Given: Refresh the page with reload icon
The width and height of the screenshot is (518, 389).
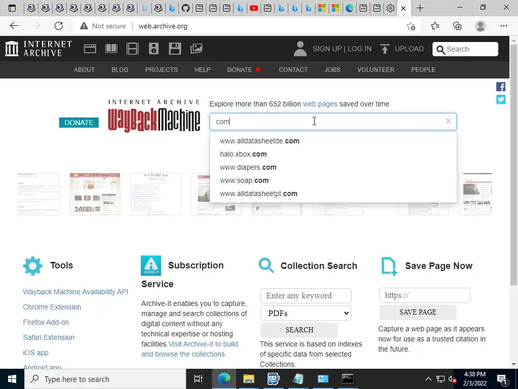Looking at the screenshot, I should coord(59,26).
